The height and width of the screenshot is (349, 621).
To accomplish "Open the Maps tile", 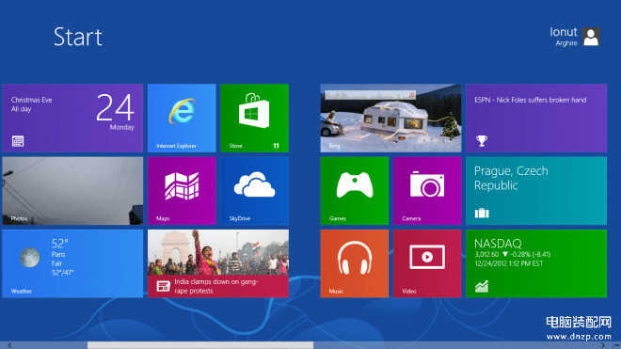I will [x=182, y=191].
